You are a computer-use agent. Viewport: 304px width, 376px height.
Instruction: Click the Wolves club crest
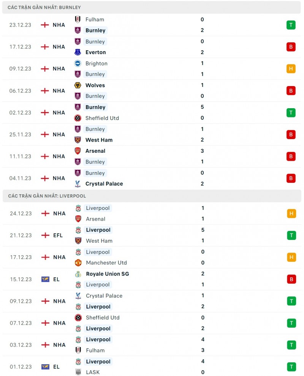click(78, 85)
